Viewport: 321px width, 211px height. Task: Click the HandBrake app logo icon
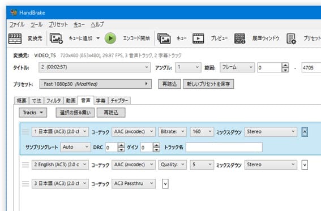[14, 12]
